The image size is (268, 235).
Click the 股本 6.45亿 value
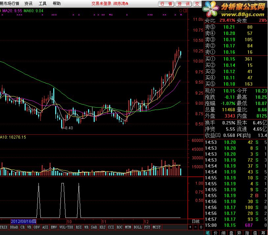[x=260, y=123]
